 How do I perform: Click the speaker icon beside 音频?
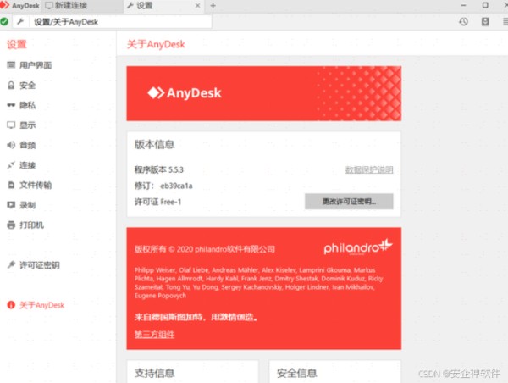(11, 145)
